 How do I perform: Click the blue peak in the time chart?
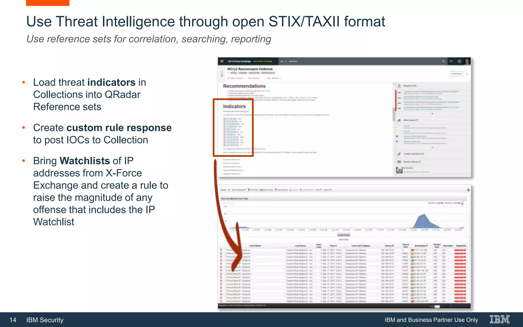[x=424, y=221]
